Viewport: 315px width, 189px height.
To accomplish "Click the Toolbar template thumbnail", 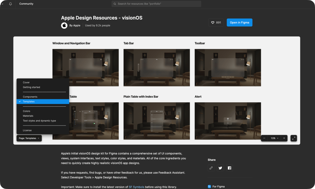I will [x=228, y=68].
